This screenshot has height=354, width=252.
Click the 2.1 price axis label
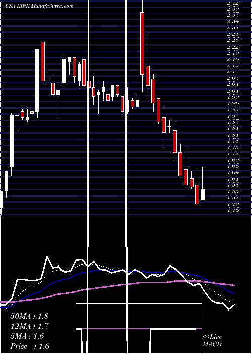click(231, 72)
